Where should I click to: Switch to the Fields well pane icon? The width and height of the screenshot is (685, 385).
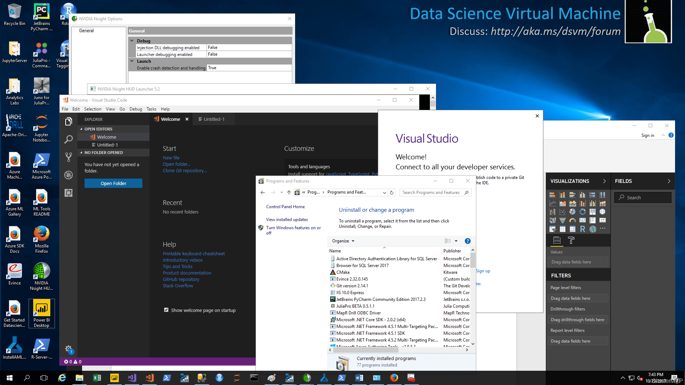[x=557, y=241]
